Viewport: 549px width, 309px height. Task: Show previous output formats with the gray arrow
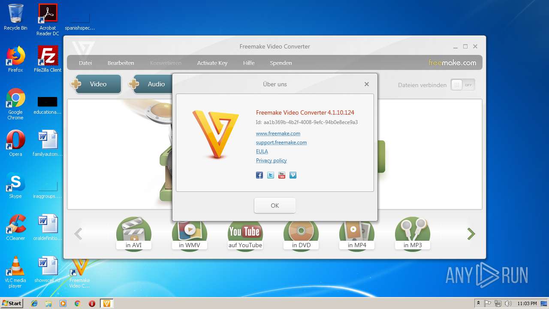pyautogui.click(x=78, y=233)
